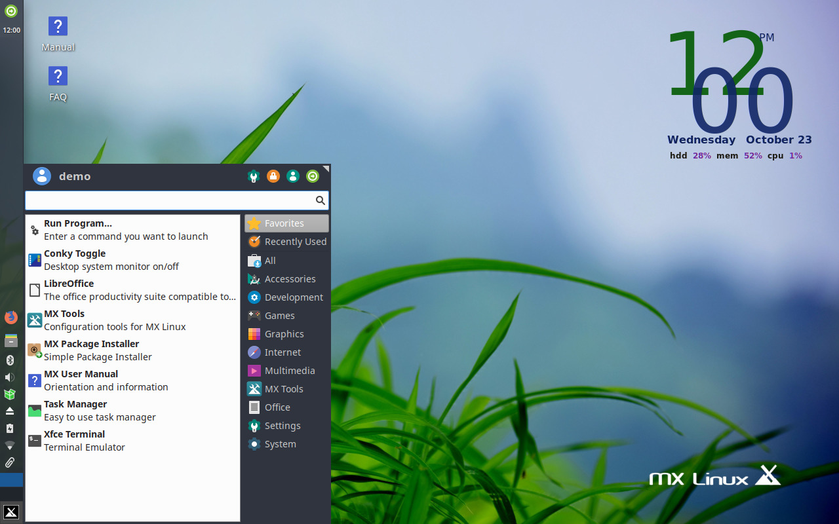
Task: Click the switch user icon
Action: coord(293,176)
